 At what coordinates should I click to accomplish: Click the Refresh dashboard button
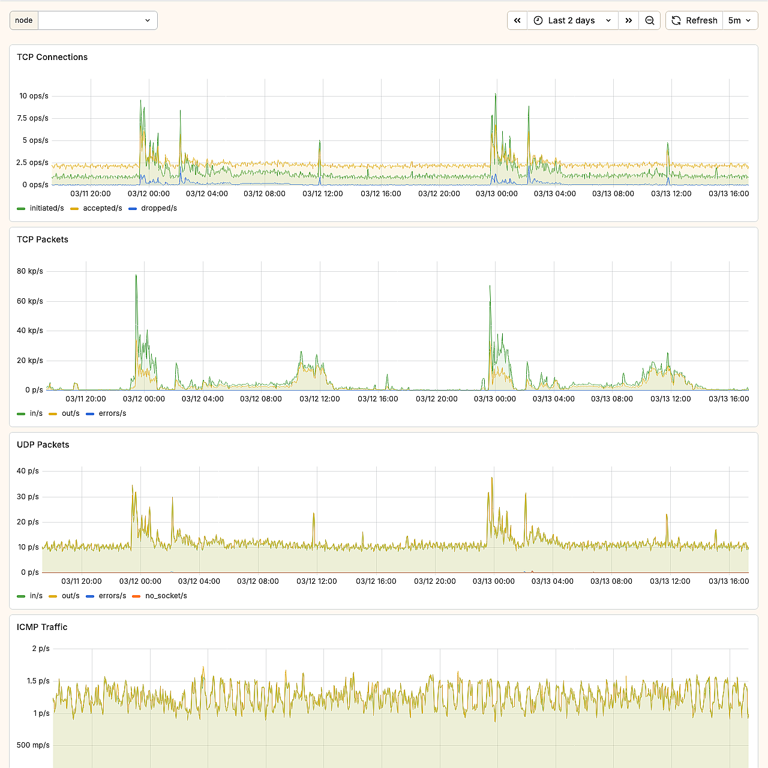click(694, 20)
